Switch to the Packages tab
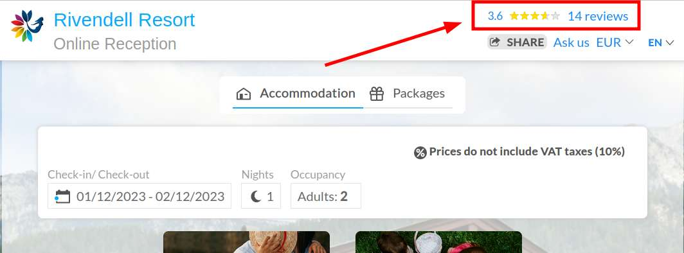 point(408,94)
